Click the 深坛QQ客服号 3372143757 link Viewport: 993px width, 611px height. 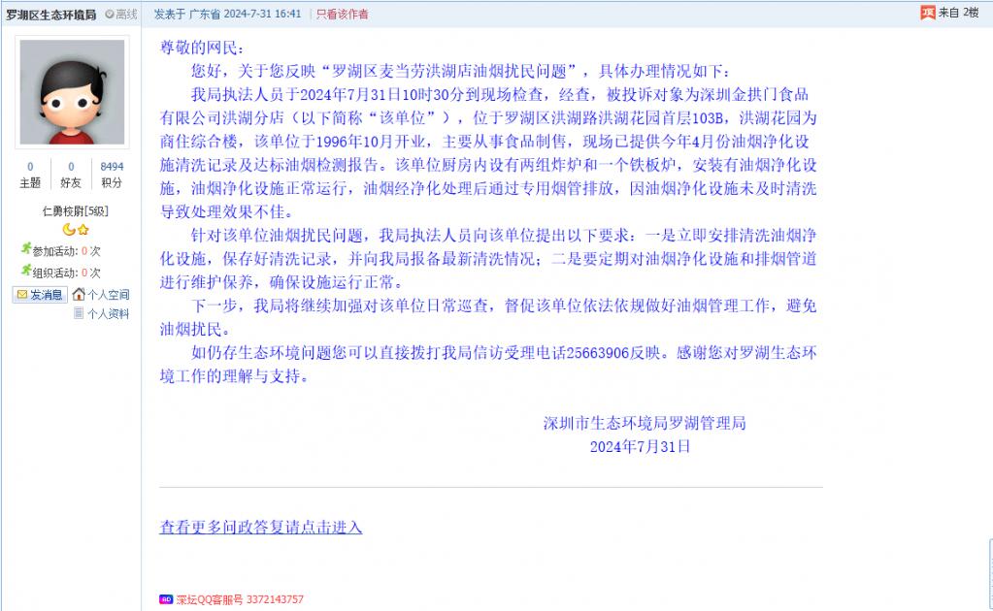click(x=240, y=599)
